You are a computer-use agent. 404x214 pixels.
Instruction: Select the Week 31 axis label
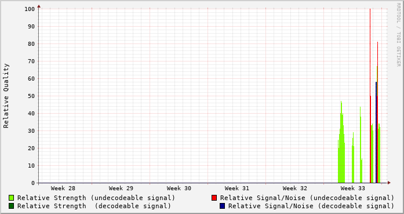(x=237, y=188)
